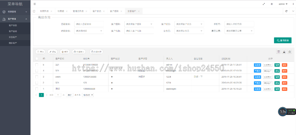Viewport: 296px width, 135px height.
Task: Click the 批量导入 toolbar button
Action: pos(79,52)
